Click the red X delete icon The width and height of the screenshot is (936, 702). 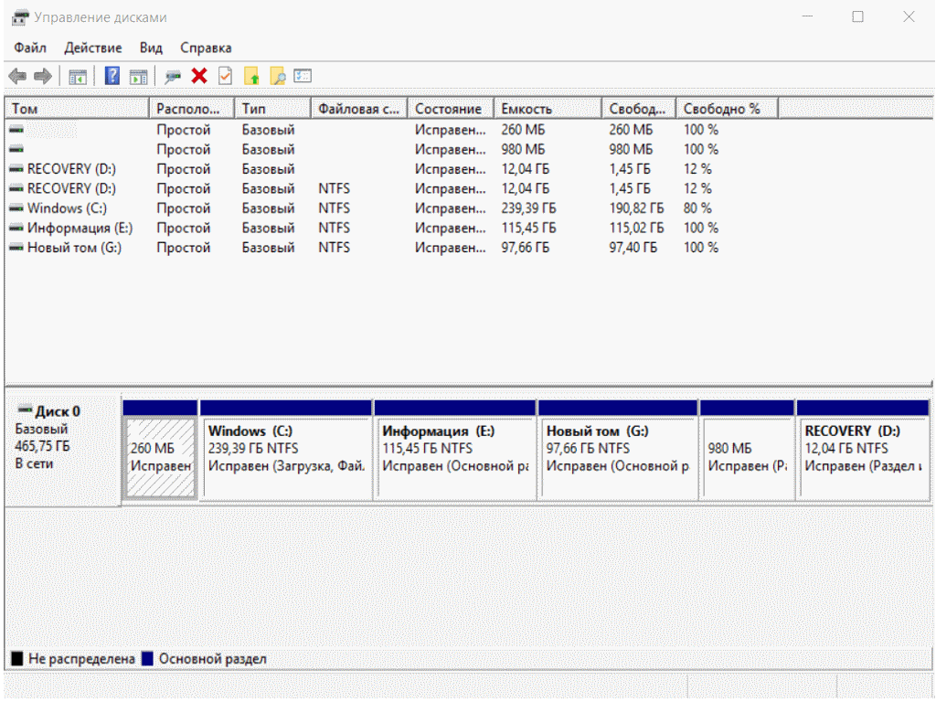click(x=199, y=76)
